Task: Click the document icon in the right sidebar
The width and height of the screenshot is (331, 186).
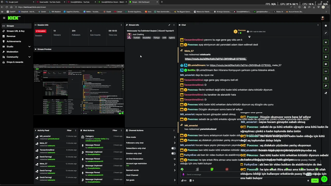Action: pyautogui.click(x=326, y=57)
